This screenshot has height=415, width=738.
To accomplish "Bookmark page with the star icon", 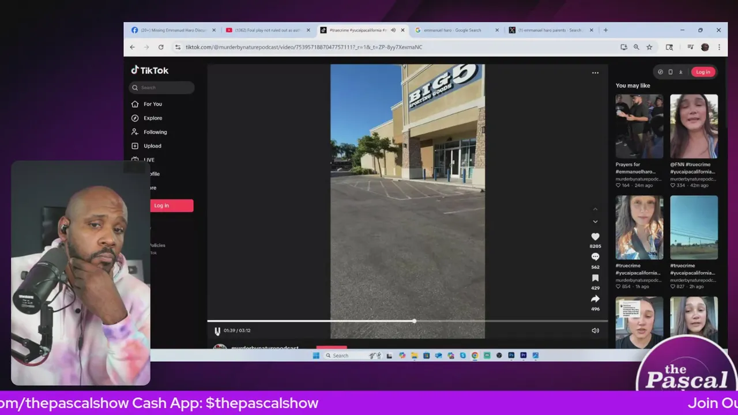I will click(x=649, y=47).
